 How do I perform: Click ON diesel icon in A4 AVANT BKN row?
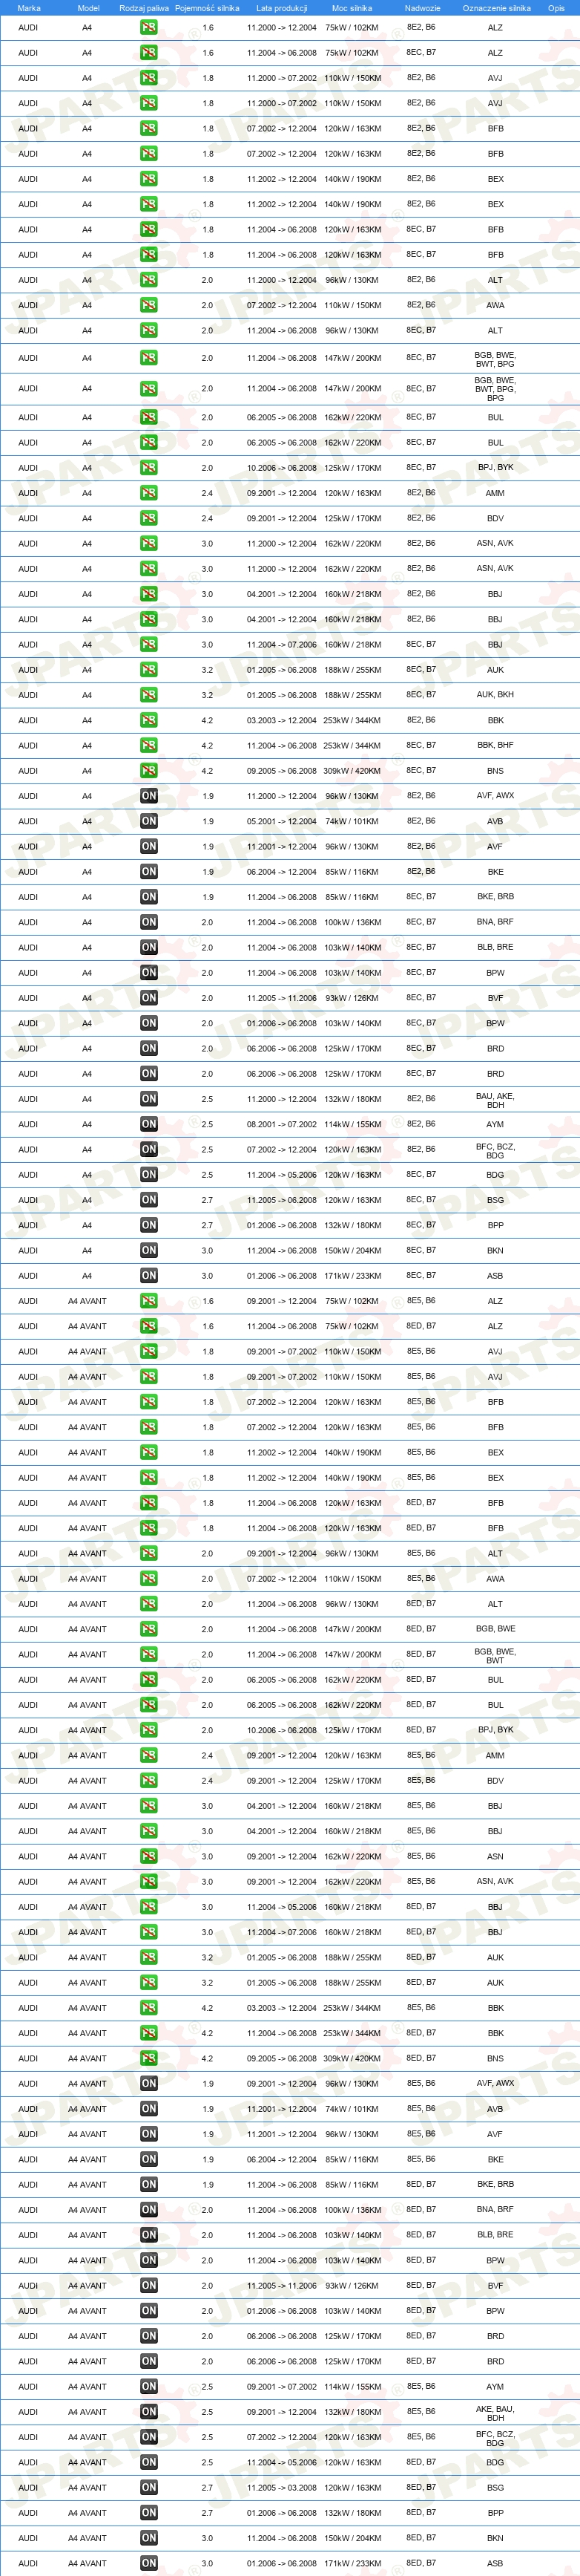tap(148, 2538)
